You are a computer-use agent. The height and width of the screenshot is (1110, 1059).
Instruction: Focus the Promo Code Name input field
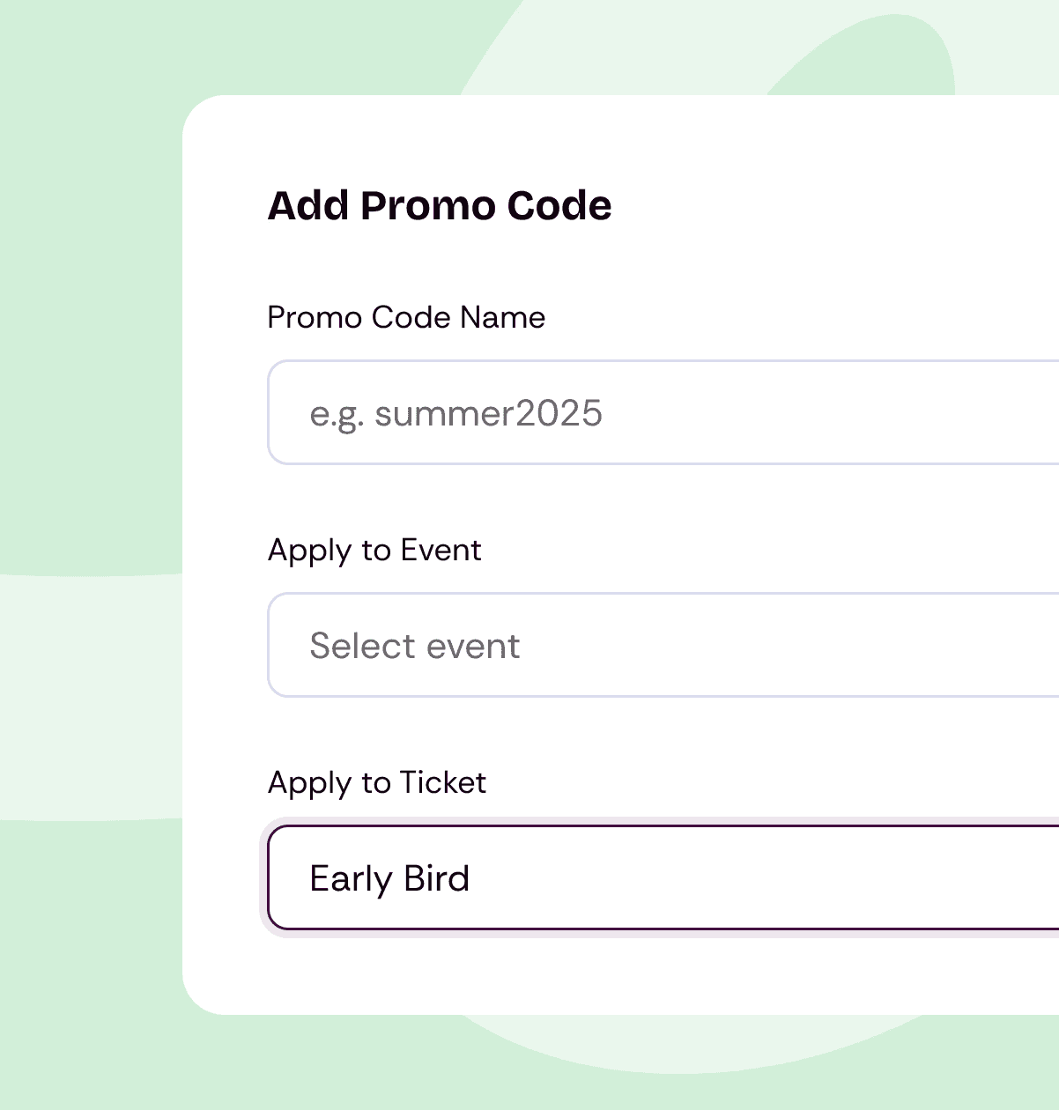[x=663, y=412]
